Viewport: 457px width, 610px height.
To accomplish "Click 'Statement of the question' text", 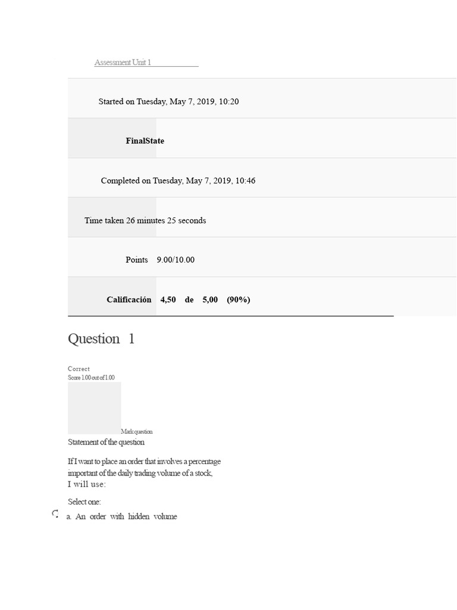I will click(x=106, y=443).
